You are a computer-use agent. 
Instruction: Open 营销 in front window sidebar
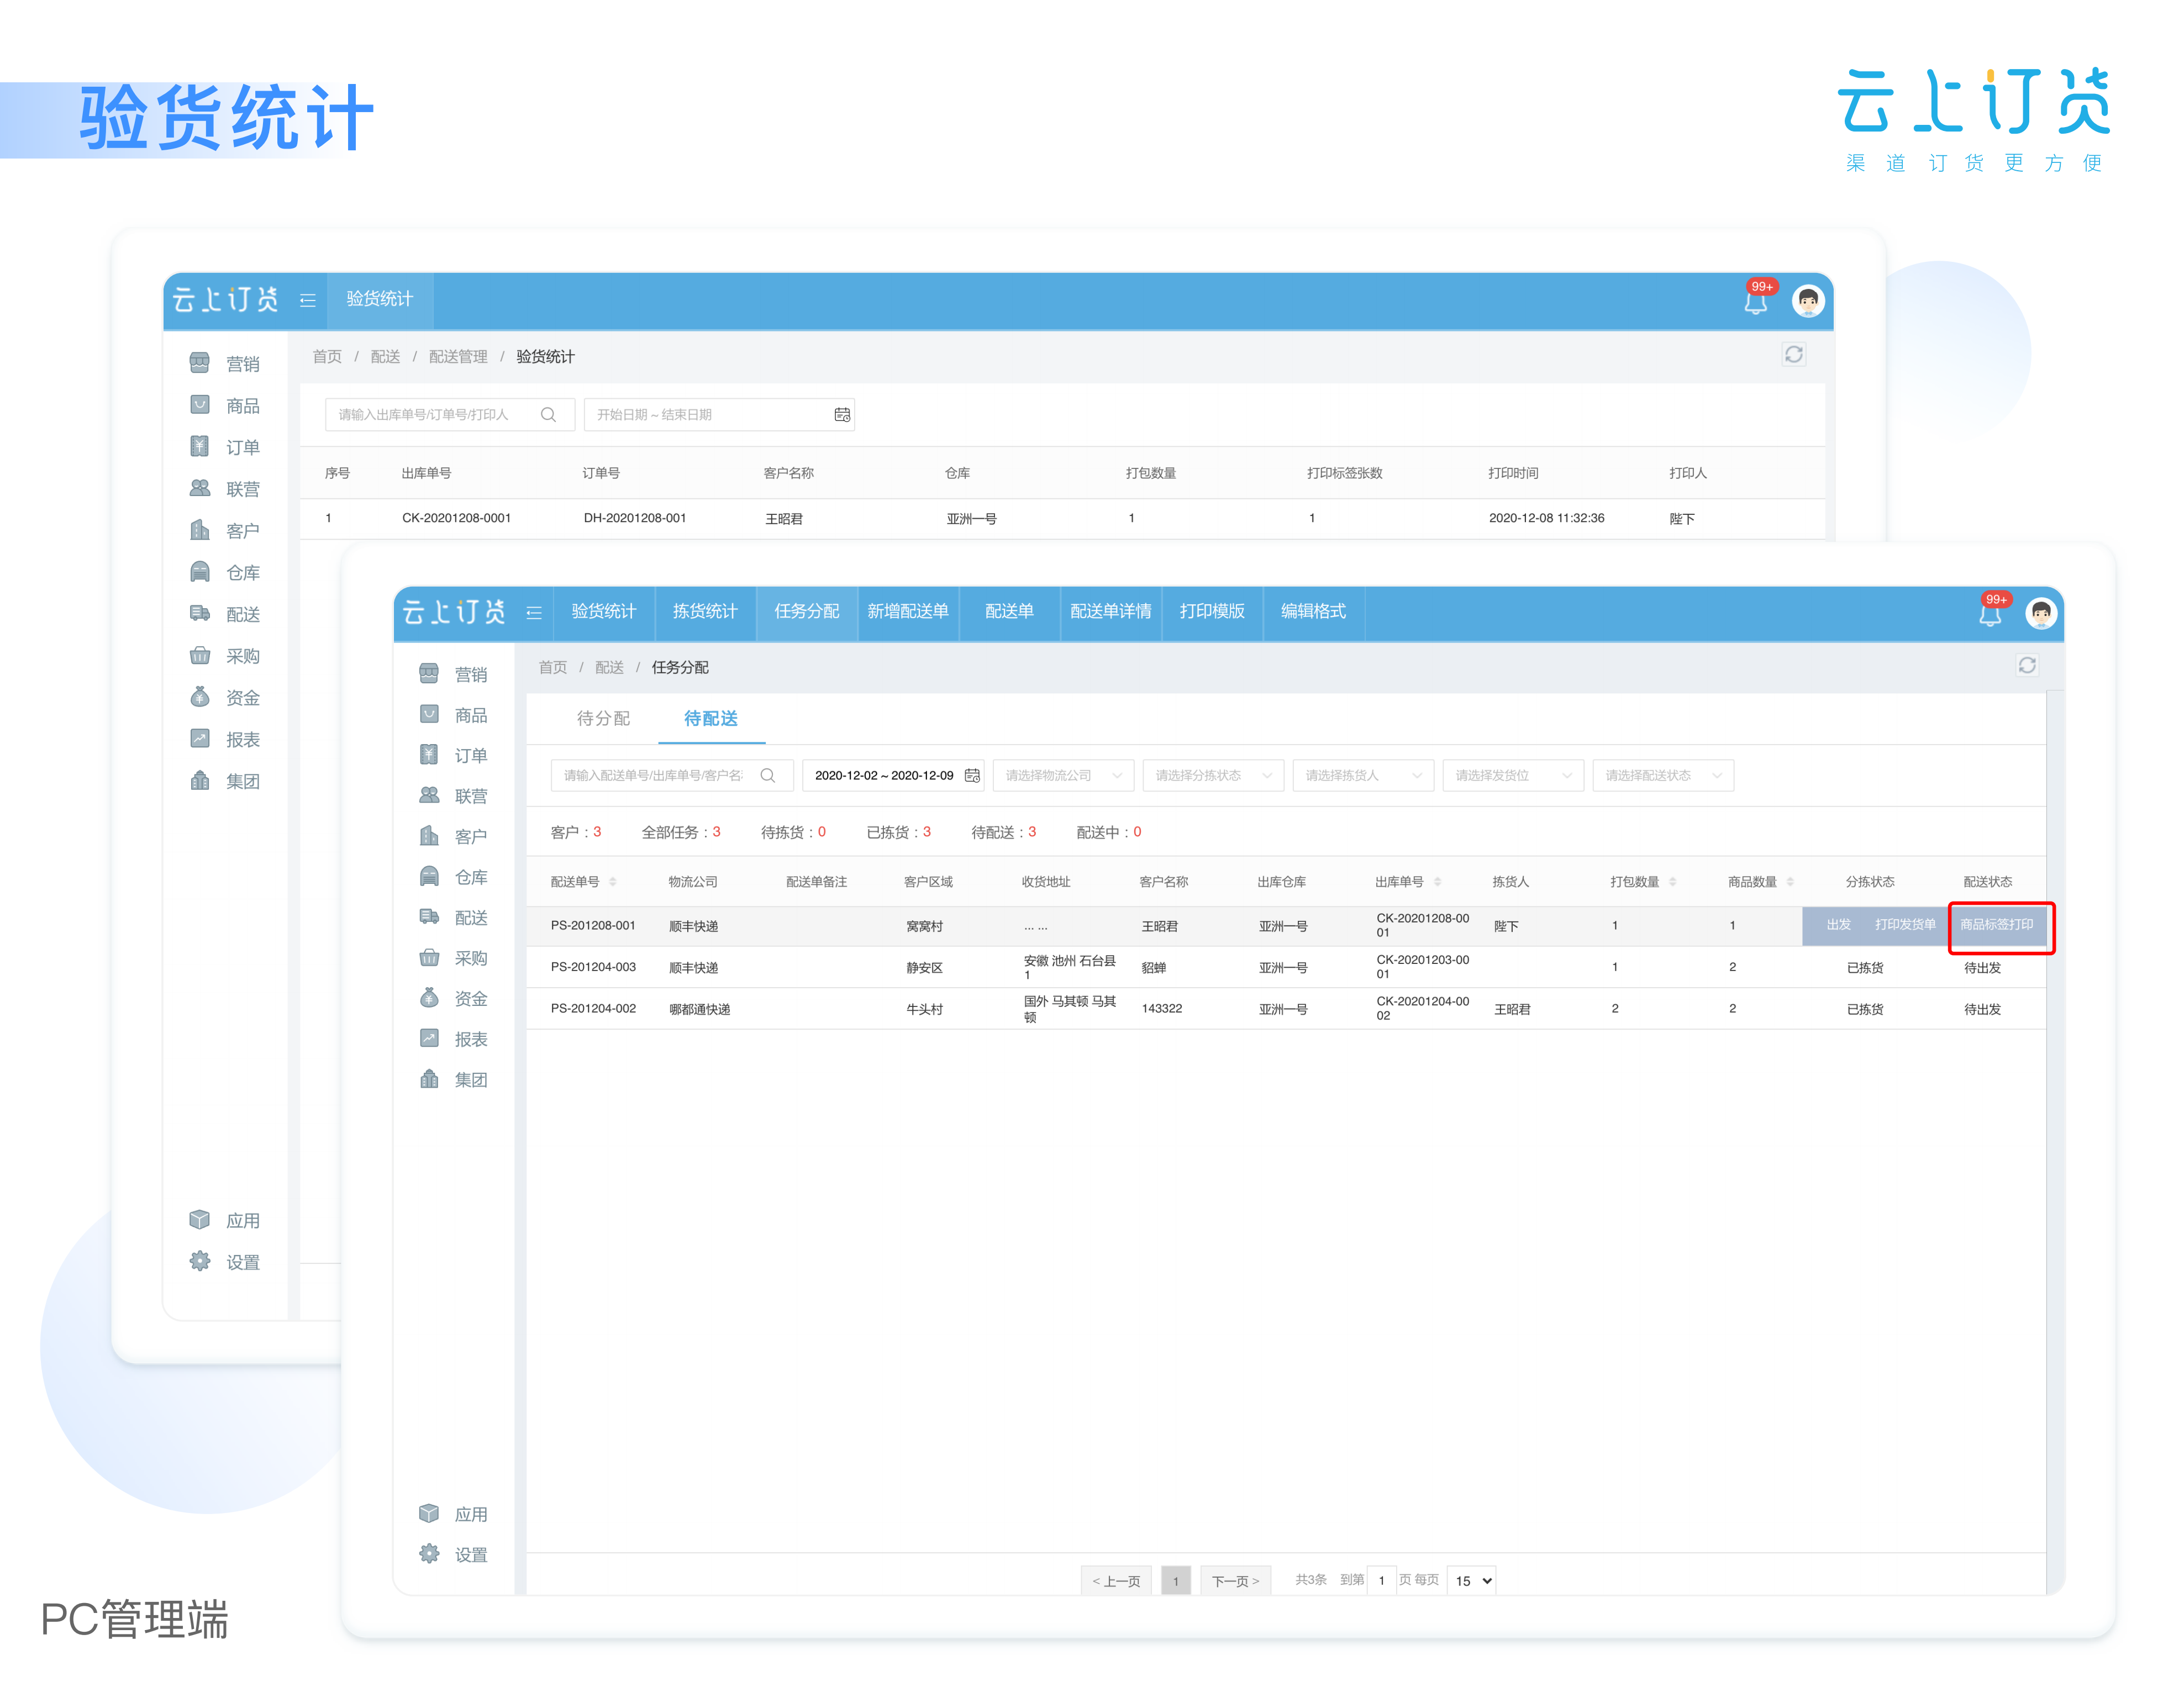[x=455, y=674]
